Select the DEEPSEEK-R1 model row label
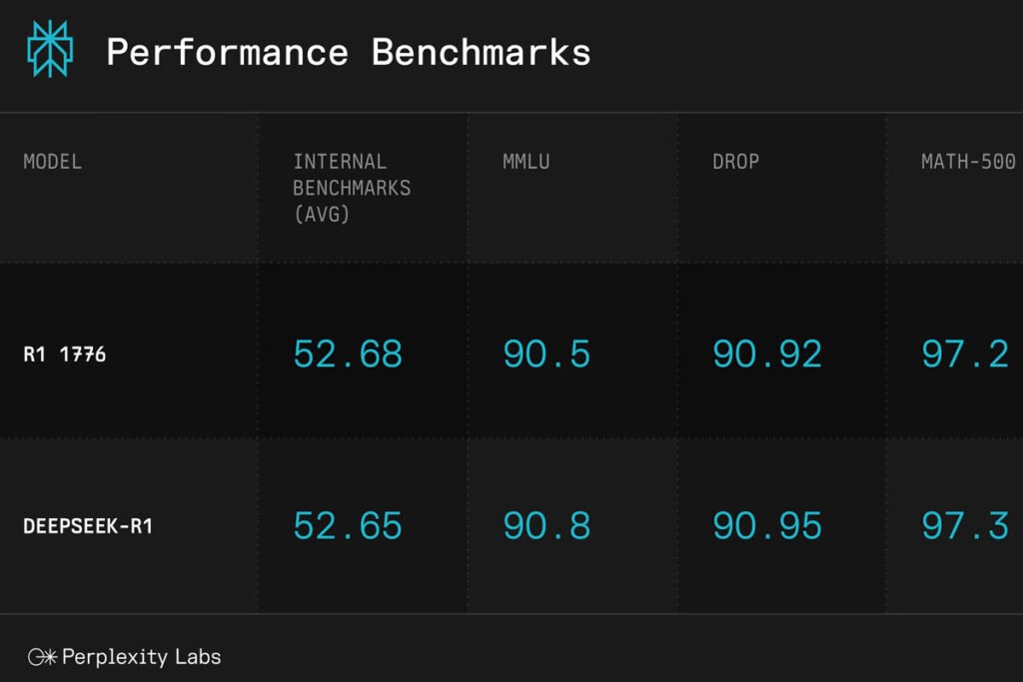The image size is (1023, 682). tap(88, 525)
